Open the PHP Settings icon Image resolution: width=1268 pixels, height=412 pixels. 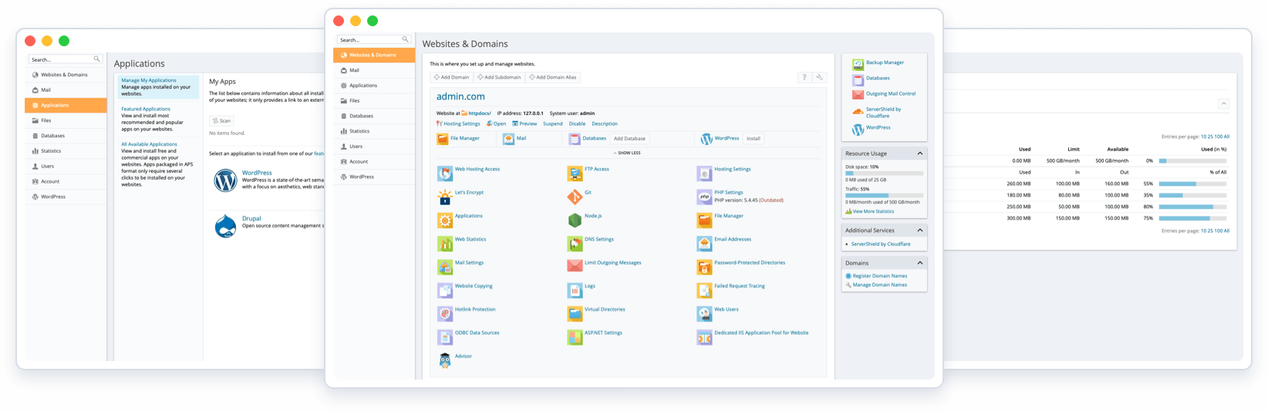point(704,197)
